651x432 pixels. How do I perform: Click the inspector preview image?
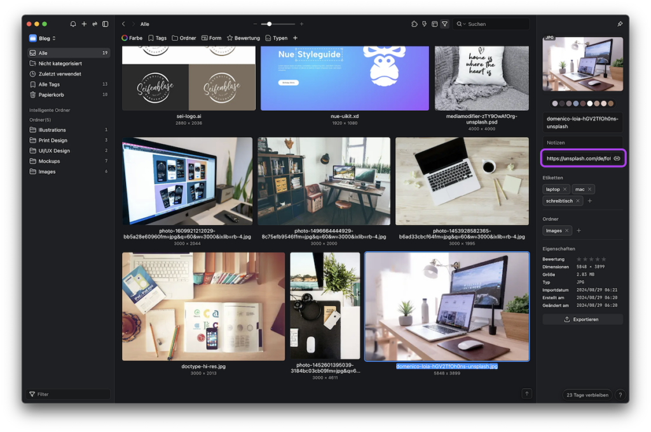point(582,64)
